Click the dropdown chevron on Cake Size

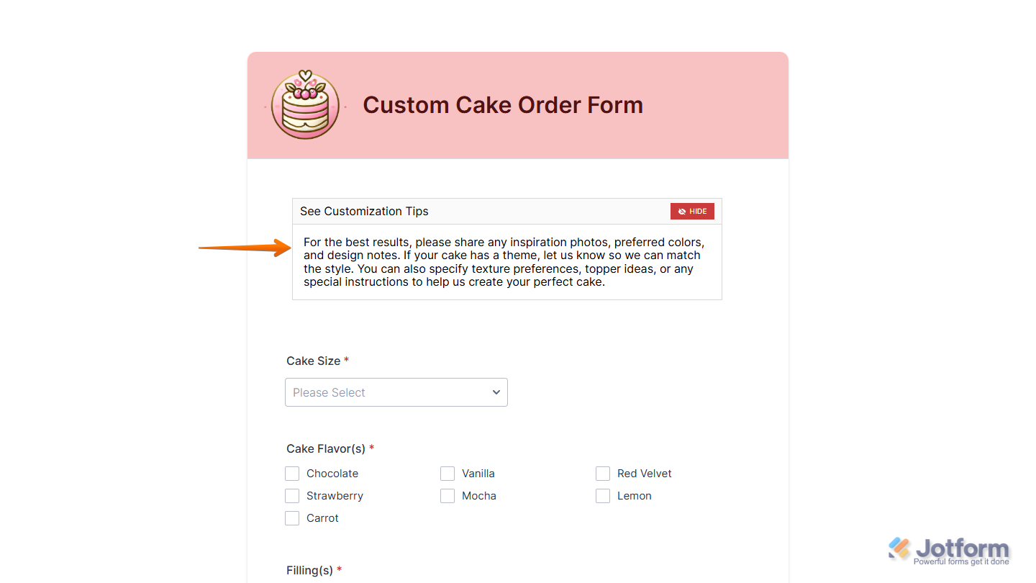click(x=496, y=392)
